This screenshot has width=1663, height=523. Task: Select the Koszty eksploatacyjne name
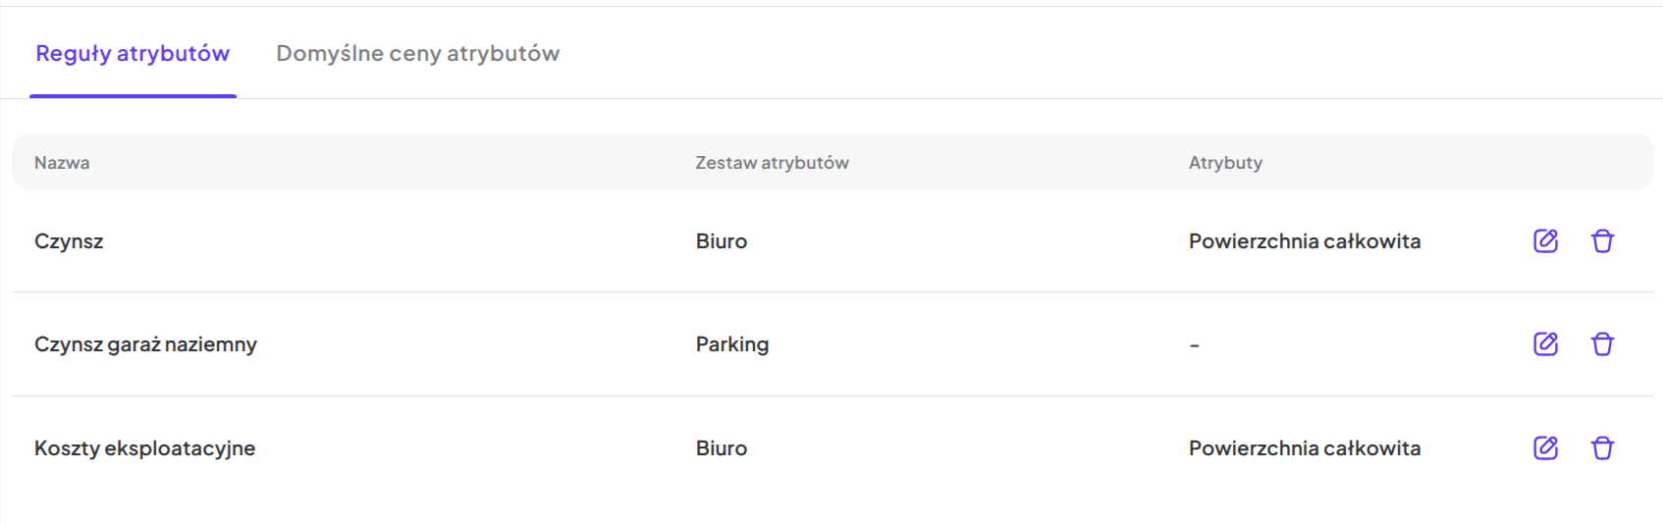[144, 448]
